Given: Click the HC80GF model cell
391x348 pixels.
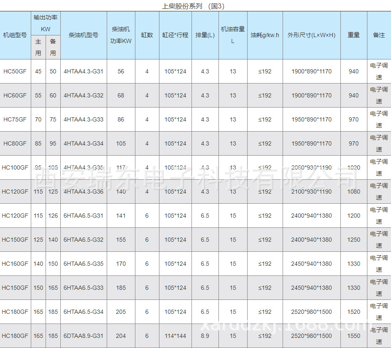Looking at the screenshot, I should [x=15, y=143].
